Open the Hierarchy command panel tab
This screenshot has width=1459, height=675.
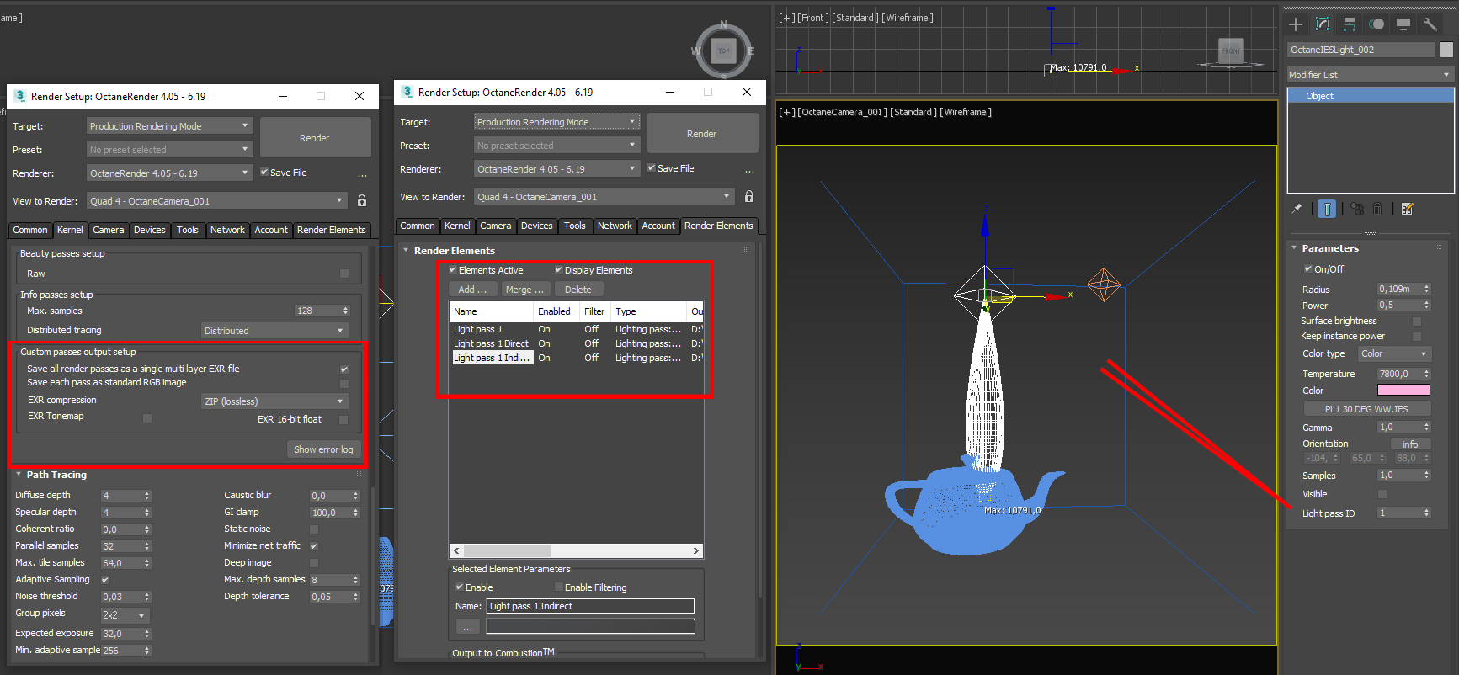pyautogui.click(x=1350, y=24)
